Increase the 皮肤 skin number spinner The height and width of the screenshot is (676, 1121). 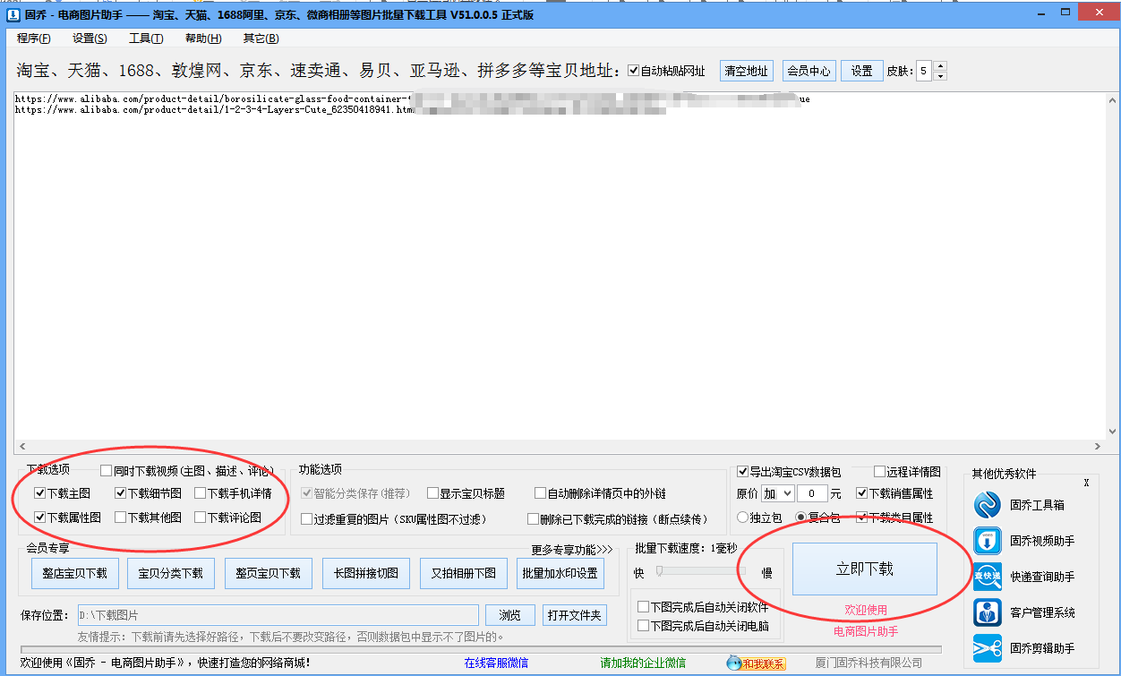click(x=939, y=66)
